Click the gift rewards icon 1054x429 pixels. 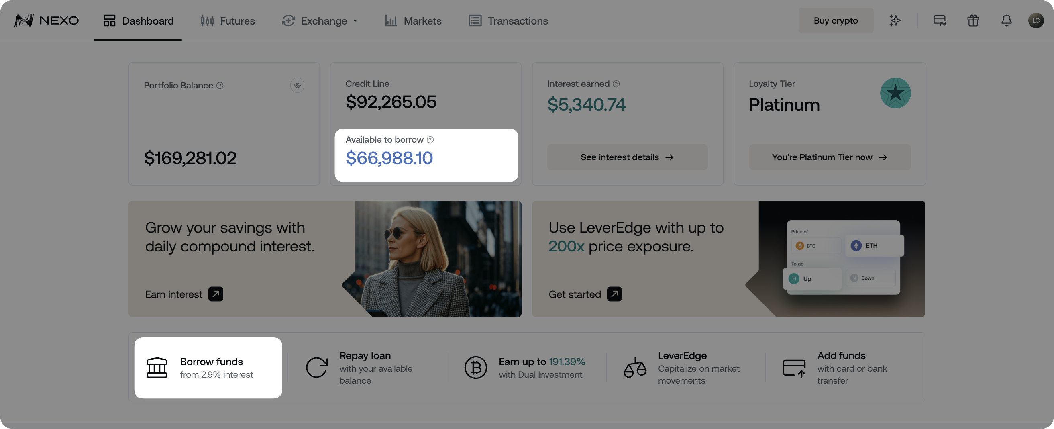pyautogui.click(x=973, y=20)
